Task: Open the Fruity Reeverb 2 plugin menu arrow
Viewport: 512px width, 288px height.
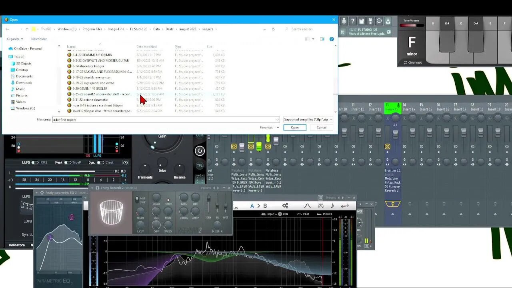Action: (92, 188)
